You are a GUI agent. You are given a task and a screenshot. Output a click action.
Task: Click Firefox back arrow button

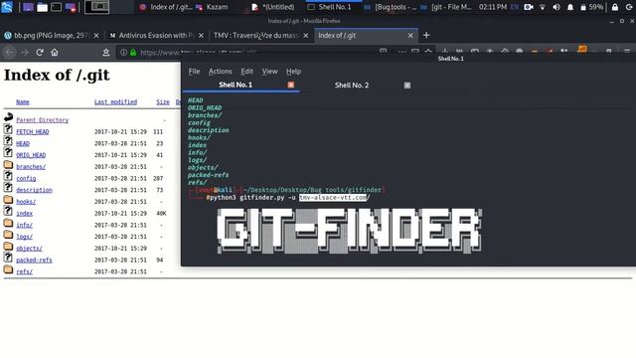(10, 53)
